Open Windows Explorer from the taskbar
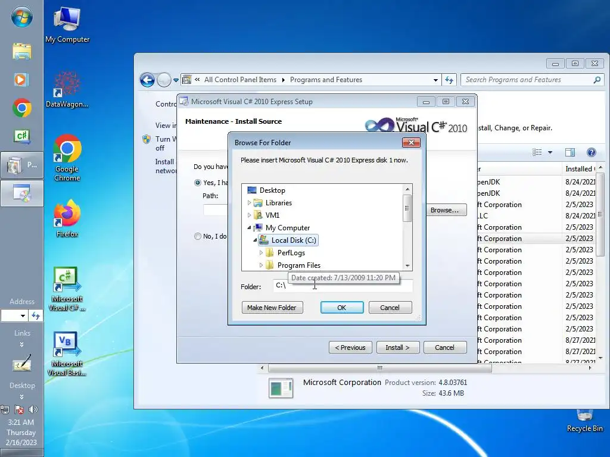The height and width of the screenshot is (457, 610). click(22, 51)
